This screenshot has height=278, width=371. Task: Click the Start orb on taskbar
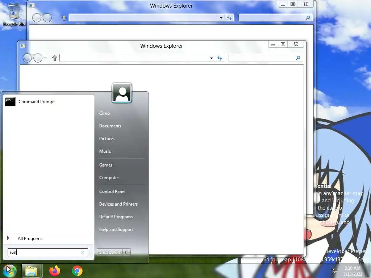pos(9,271)
